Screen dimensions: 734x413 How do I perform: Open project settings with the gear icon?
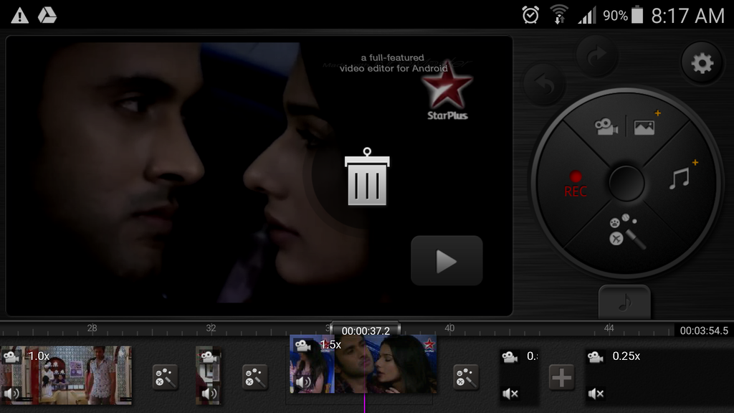[702, 63]
